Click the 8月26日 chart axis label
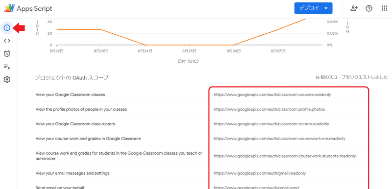The image size is (392, 189). pyautogui.click(x=234, y=51)
